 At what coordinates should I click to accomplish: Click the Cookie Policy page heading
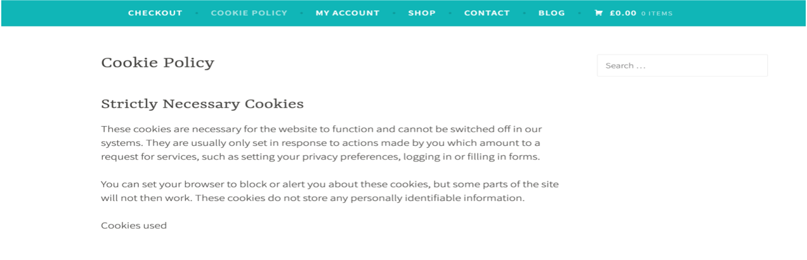(157, 63)
